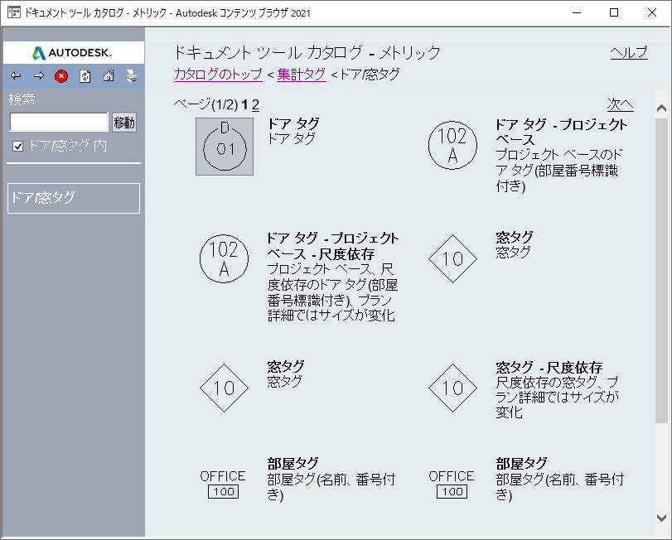
Task: Maximize the content browser window
Action: pos(614,12)
